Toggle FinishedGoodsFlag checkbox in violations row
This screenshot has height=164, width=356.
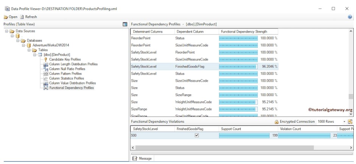[x=197, y=135]
